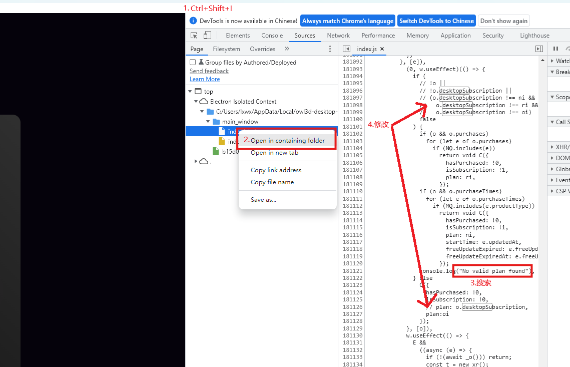Image resolution: width=570 pixels, height=367 pixels.
Task: Select Copy file name from menu
Action: tap(272, 182)
